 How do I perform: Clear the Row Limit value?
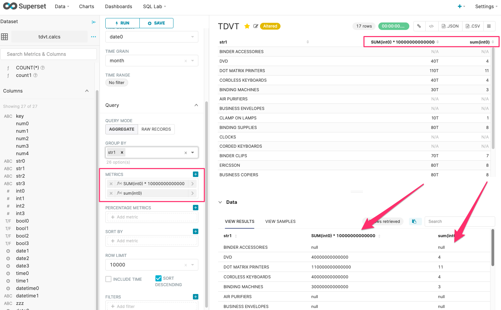(186, 265)
